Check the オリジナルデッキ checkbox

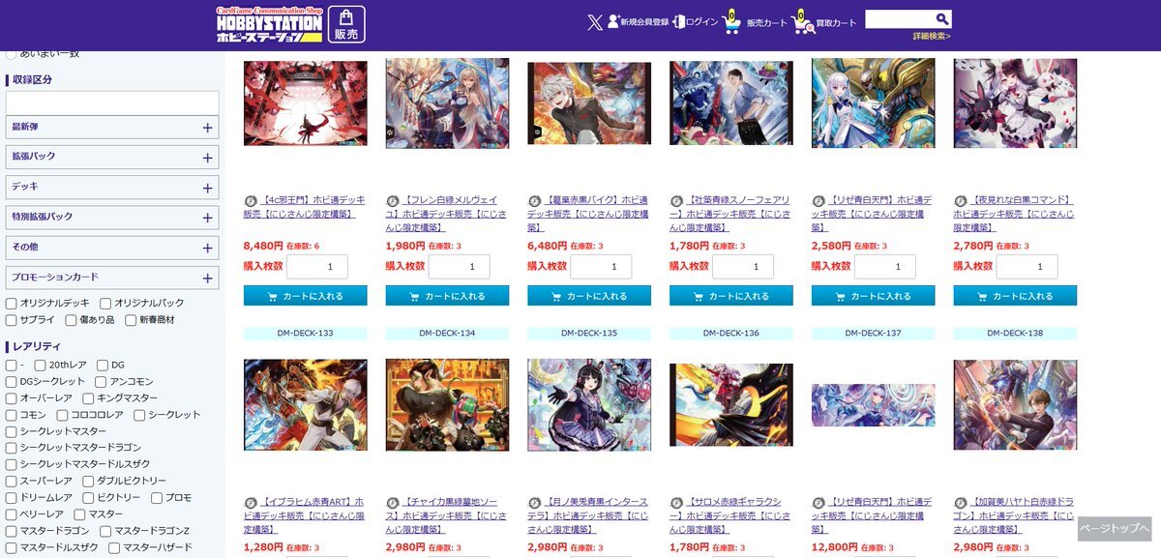[12, 303]
